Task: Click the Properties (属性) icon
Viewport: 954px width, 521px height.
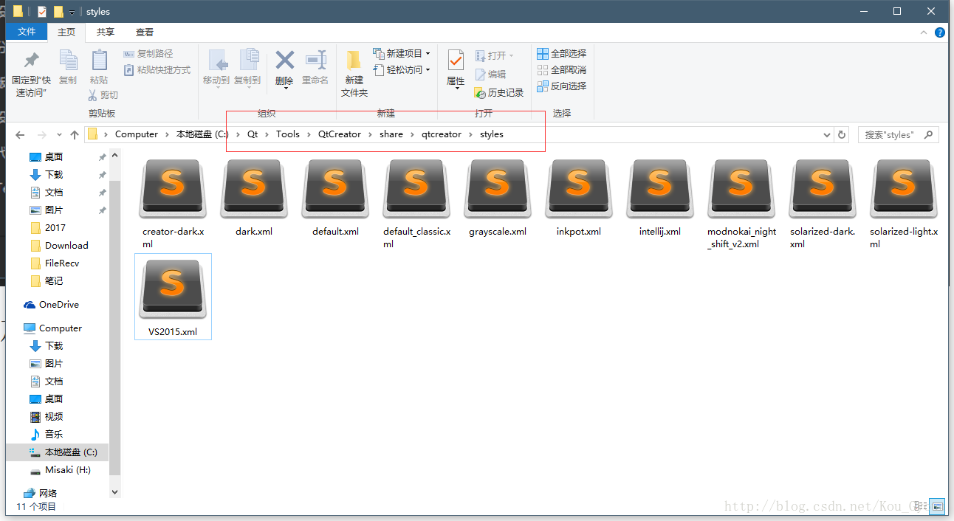Action: 456,61
